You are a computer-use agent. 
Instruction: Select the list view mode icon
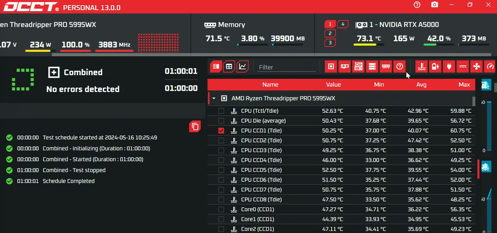coord(216,67)
